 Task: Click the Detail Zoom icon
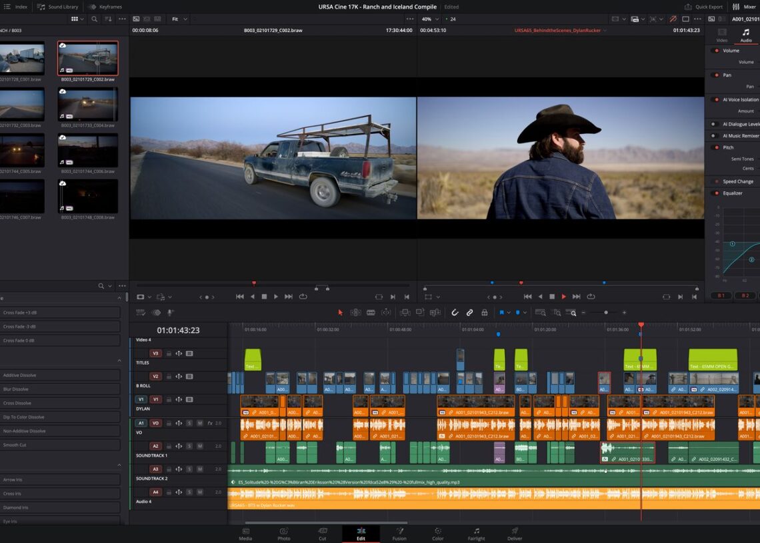click(x=557, y=312)
